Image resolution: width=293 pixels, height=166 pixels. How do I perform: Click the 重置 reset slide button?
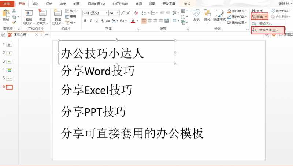pos(71,17)
